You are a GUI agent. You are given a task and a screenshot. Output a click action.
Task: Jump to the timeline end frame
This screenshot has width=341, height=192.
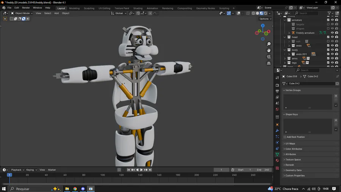(150, 170)
